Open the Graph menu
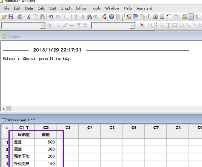The image size is (202, 167). (66, 8)
